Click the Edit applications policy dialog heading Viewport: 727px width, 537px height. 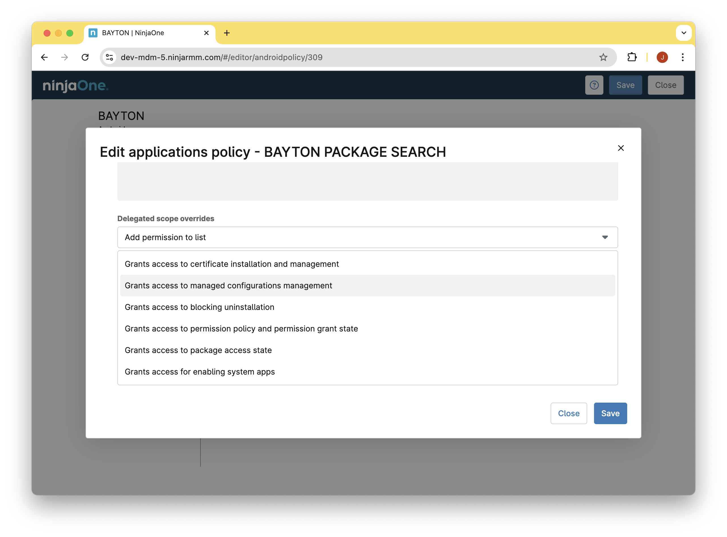(x=273, y=152)
